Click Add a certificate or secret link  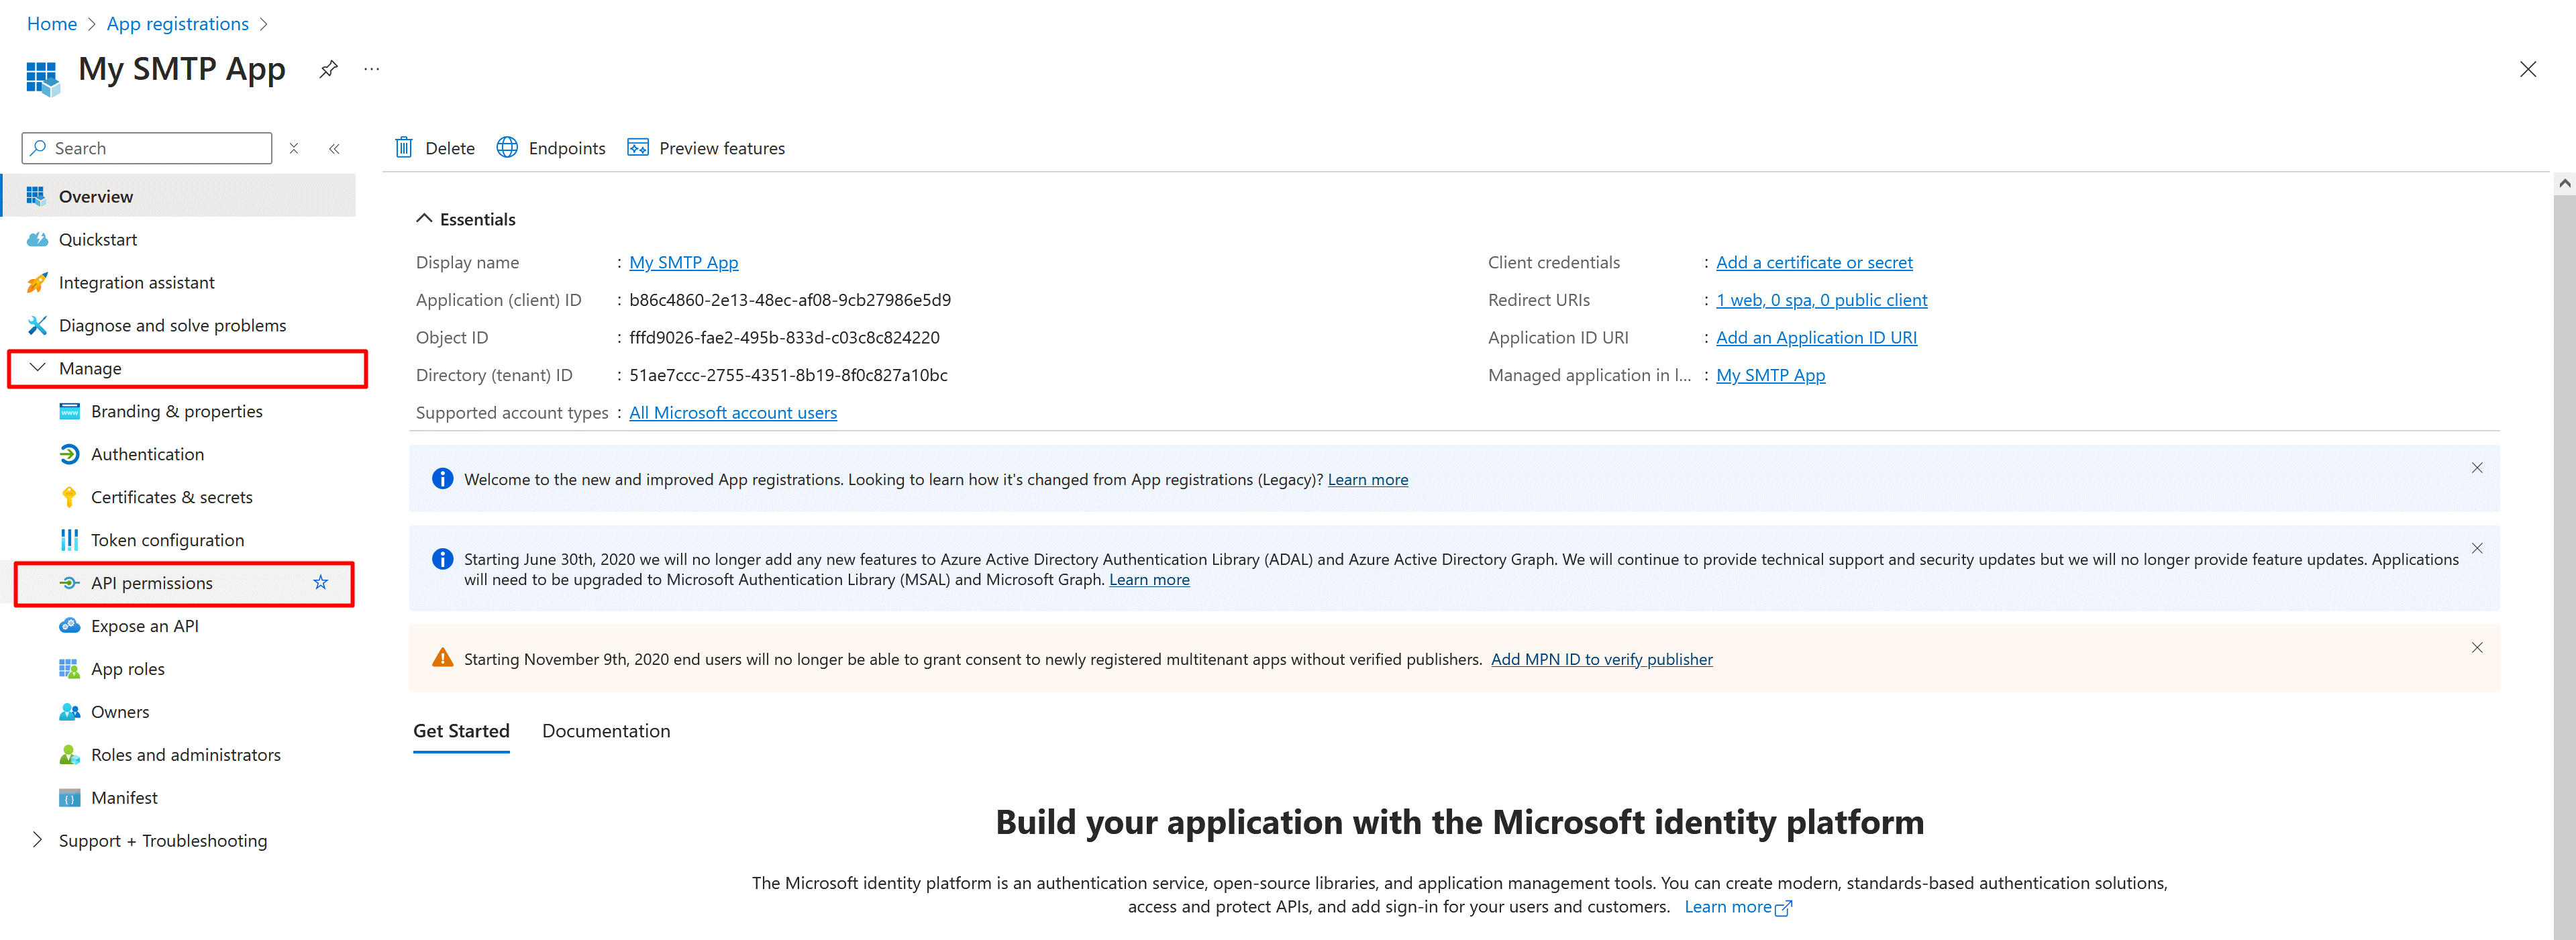click(1813, 262)
